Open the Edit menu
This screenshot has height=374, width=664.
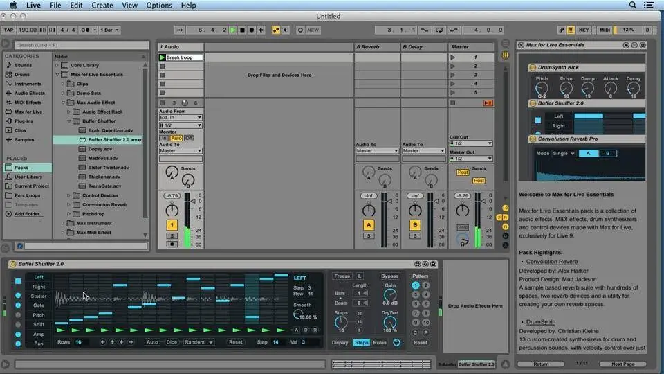click(76, 6)
